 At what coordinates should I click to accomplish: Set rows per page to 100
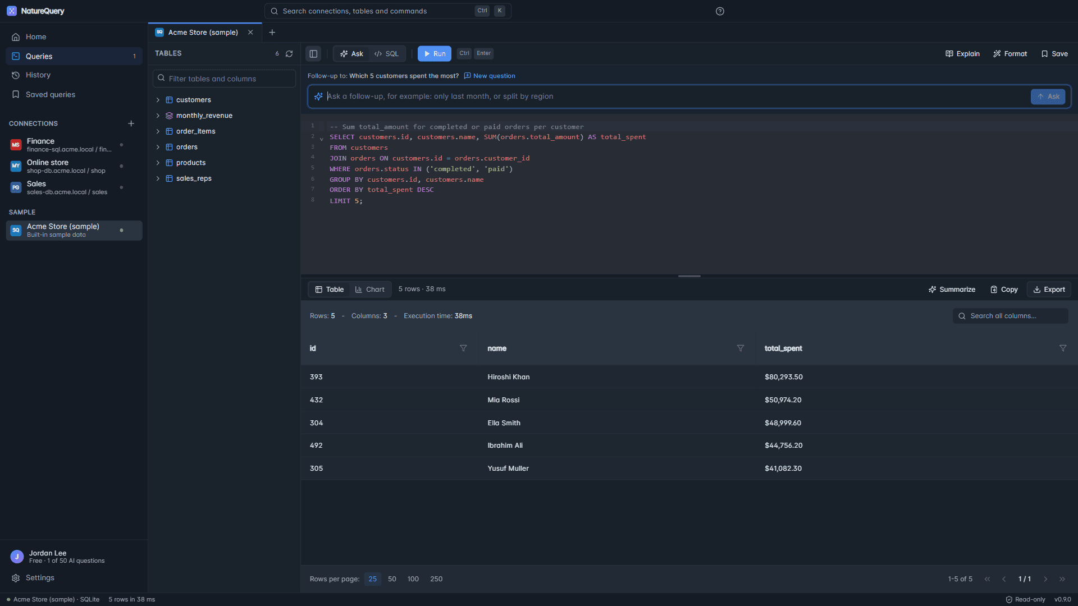click(x=413, y=579)
